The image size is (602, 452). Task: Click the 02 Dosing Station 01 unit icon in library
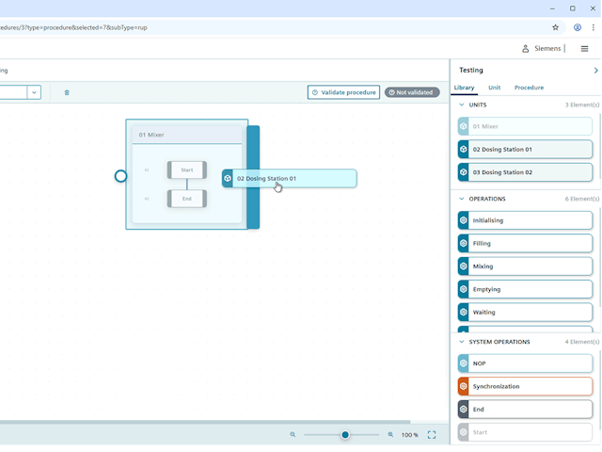click(x=464, y=149)
